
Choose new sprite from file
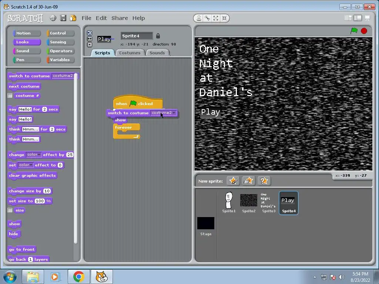pyautogui.click(x=248, y=181)
